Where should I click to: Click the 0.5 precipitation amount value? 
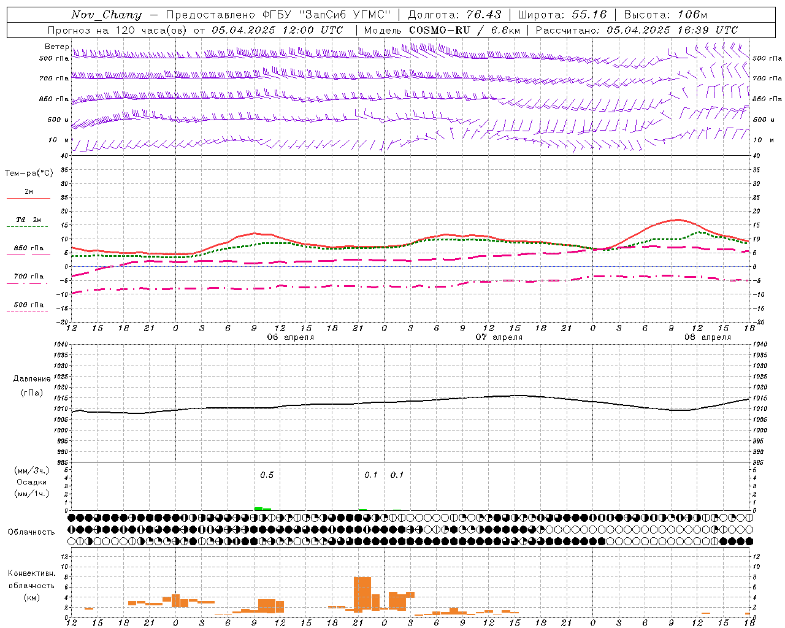267,475
